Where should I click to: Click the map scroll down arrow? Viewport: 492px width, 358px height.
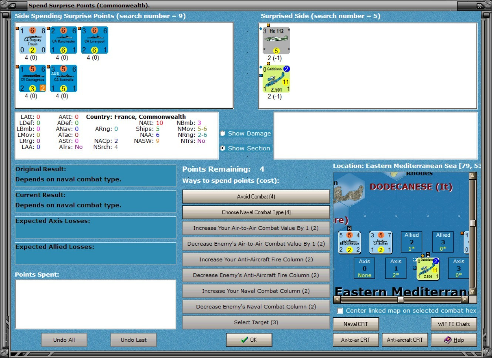pyautogui.click(x=472, y=292)
